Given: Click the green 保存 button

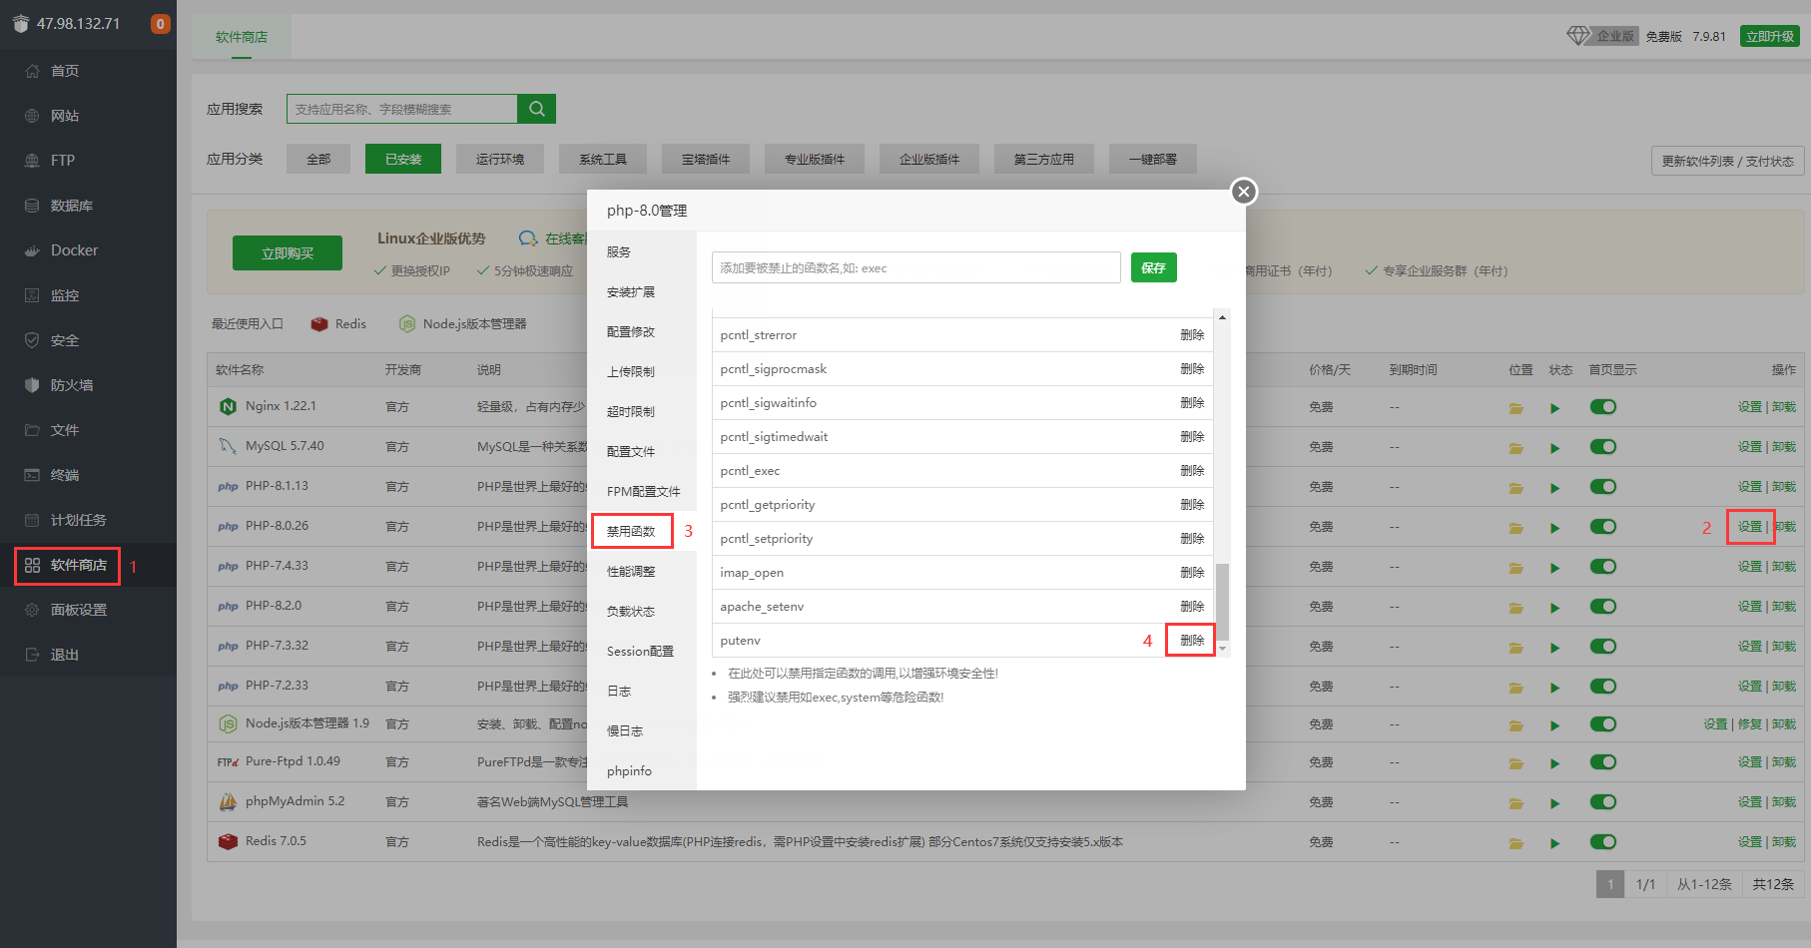Looking at the screenshot, I should click(1153, 267).
